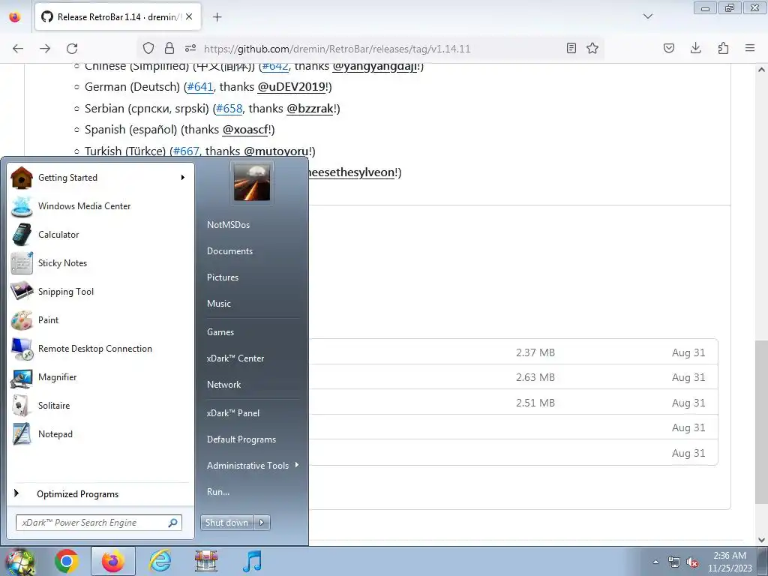Go forward in Firefox
Viewport: 768px width, 576px height.
pyautogui.click(x=45, y=49)
